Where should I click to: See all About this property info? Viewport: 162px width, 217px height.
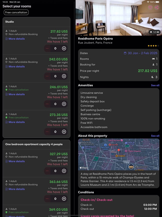coord(155,136)
